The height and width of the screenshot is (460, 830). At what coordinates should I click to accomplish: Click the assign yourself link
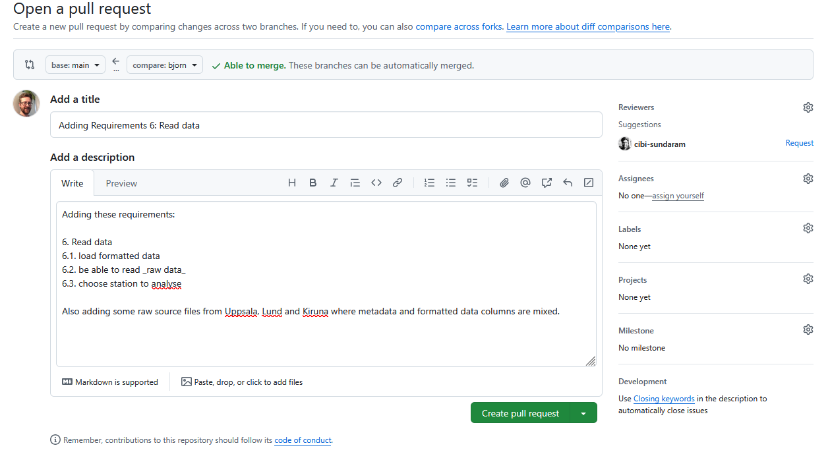click(678, 196)
